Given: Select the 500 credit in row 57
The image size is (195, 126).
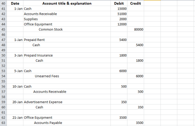Looking at the screenshot, I should point(135,92).
